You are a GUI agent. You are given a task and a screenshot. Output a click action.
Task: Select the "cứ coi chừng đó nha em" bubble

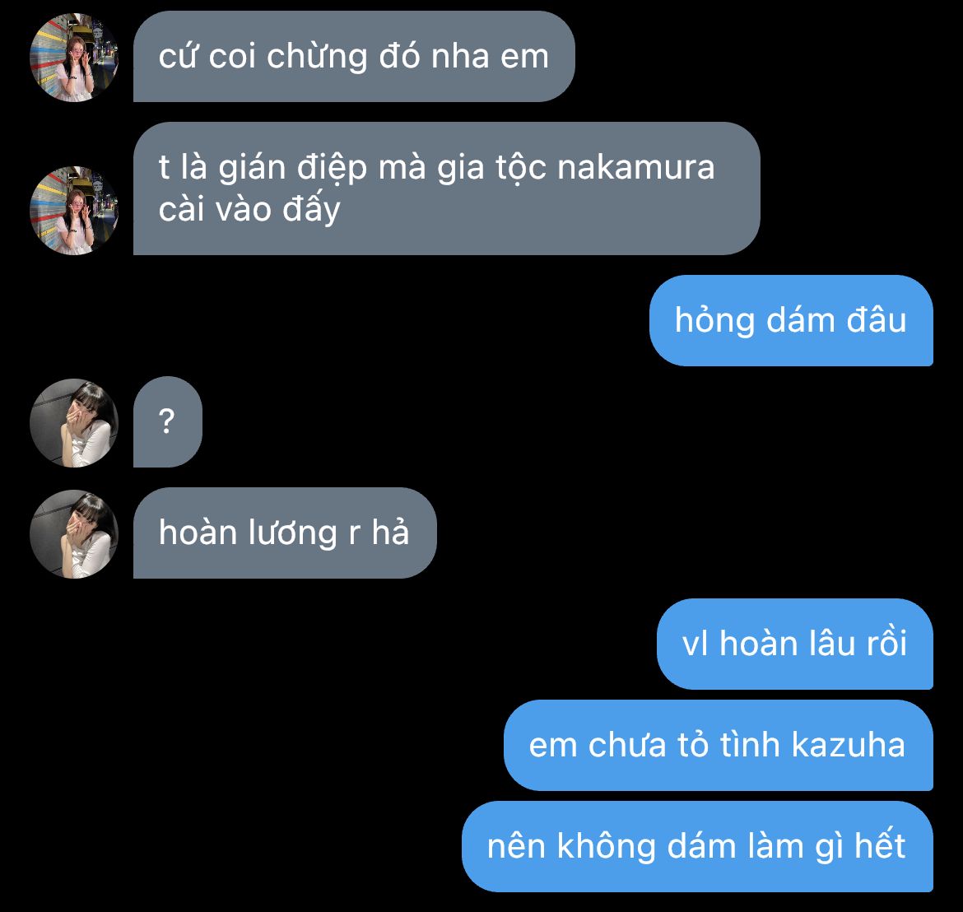tap(354, 57)
